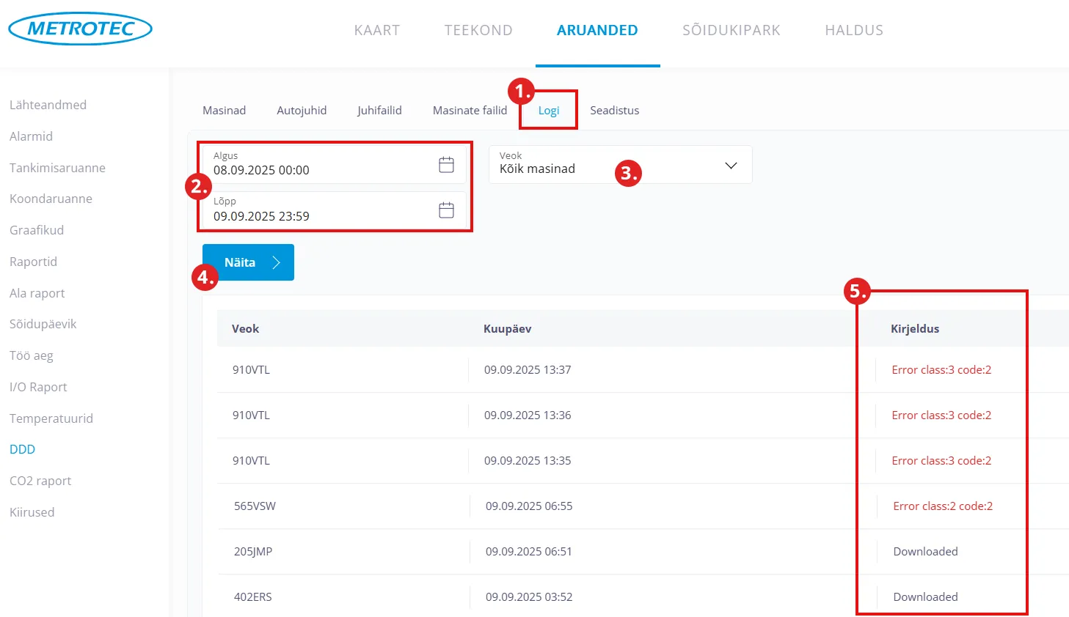
Task: Open the HALDUS menu section
Action: pos(854,30)
